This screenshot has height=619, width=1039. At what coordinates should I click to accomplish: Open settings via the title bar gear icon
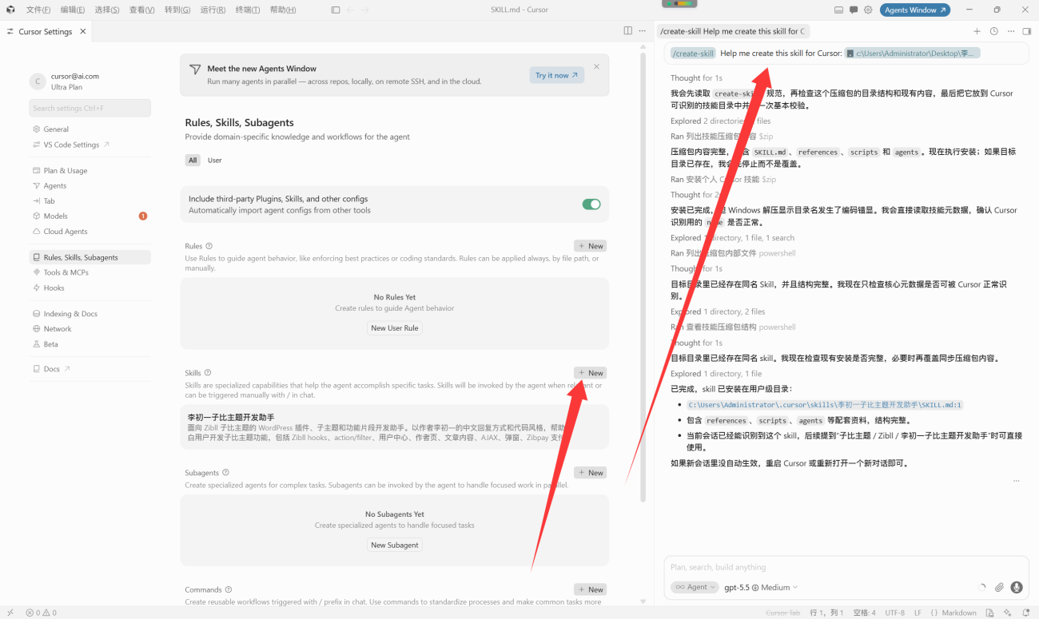(869, 10)
